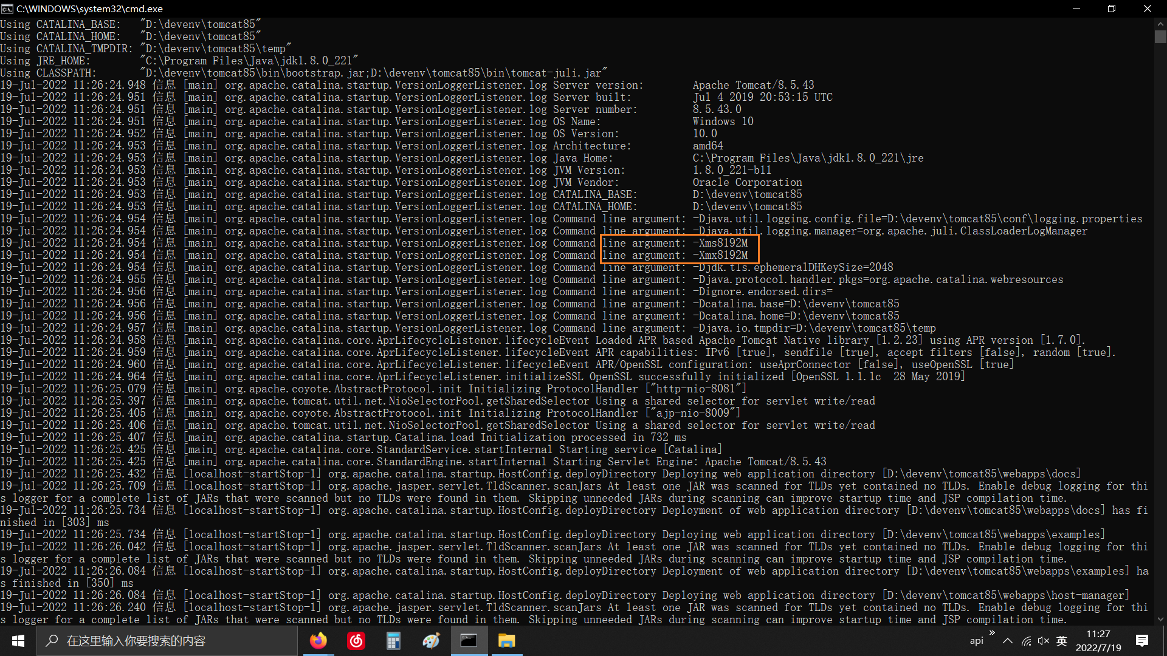Click the cmd window title bar icon
Image resolution: width=1167 pixels, height=656 pixels.
tap(7, 9)
